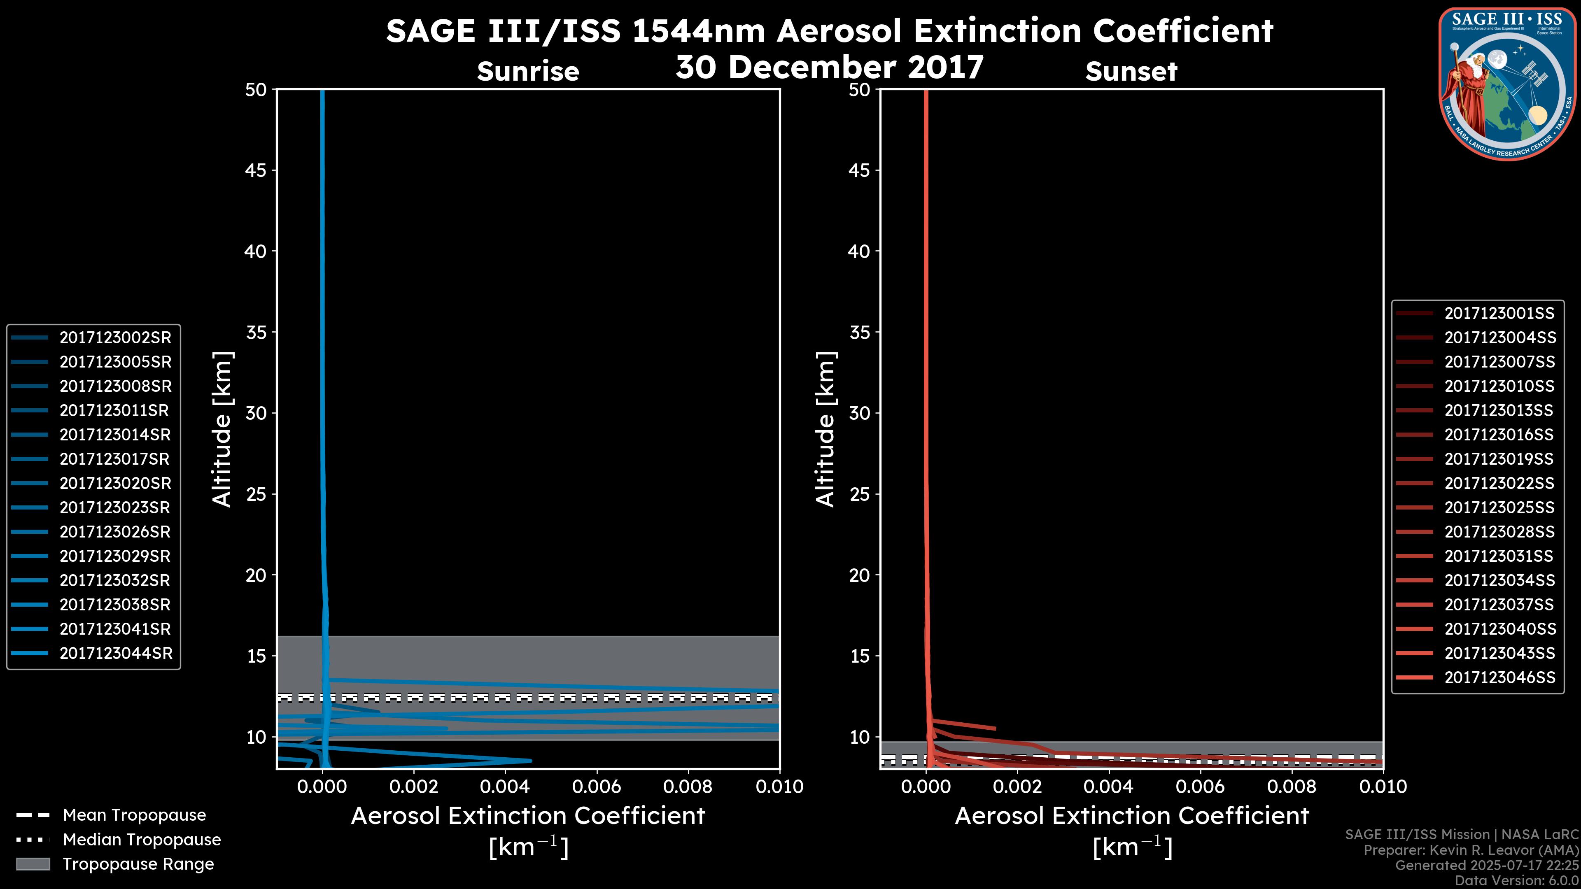1581x889 pixels.
Task: Select legend entry 2017123044SR
Action: 115,654
